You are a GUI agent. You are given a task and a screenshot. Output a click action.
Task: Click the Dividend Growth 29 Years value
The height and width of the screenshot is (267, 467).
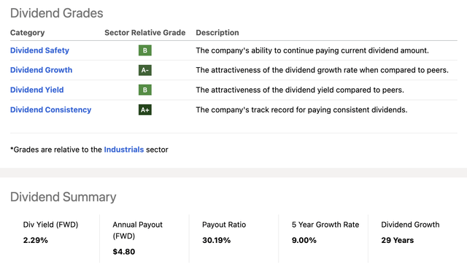[x=398, y=240]
